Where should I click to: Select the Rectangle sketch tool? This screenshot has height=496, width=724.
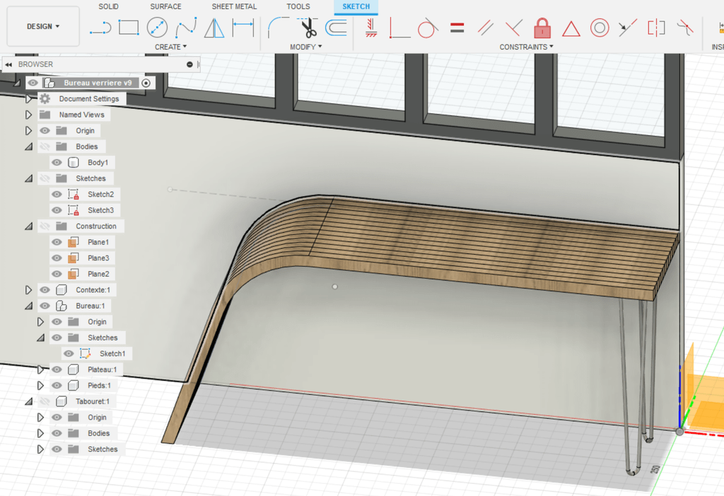coord(129,28)
